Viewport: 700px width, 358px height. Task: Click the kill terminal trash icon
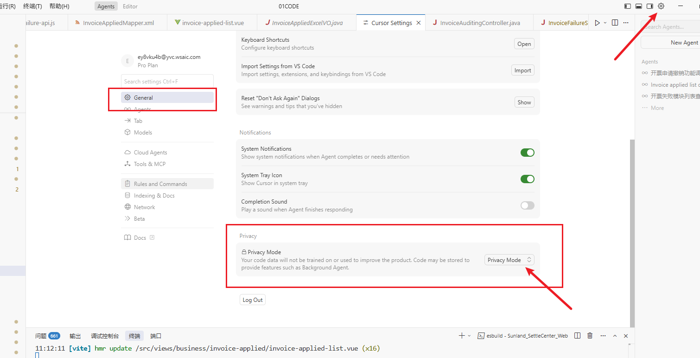(590, 336)
